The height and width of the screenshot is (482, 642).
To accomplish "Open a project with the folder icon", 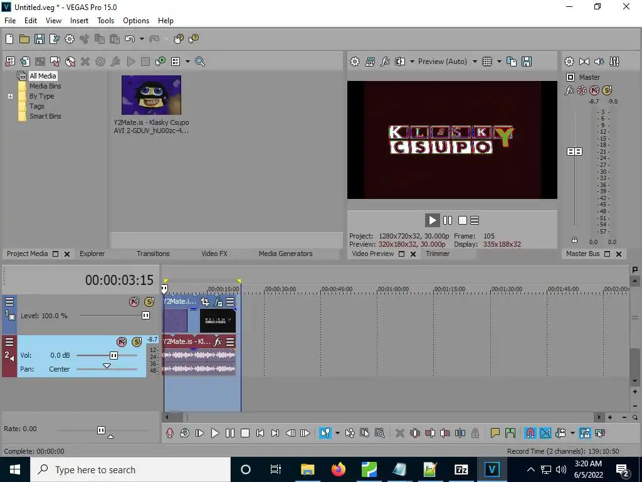I will click(24, 39).
